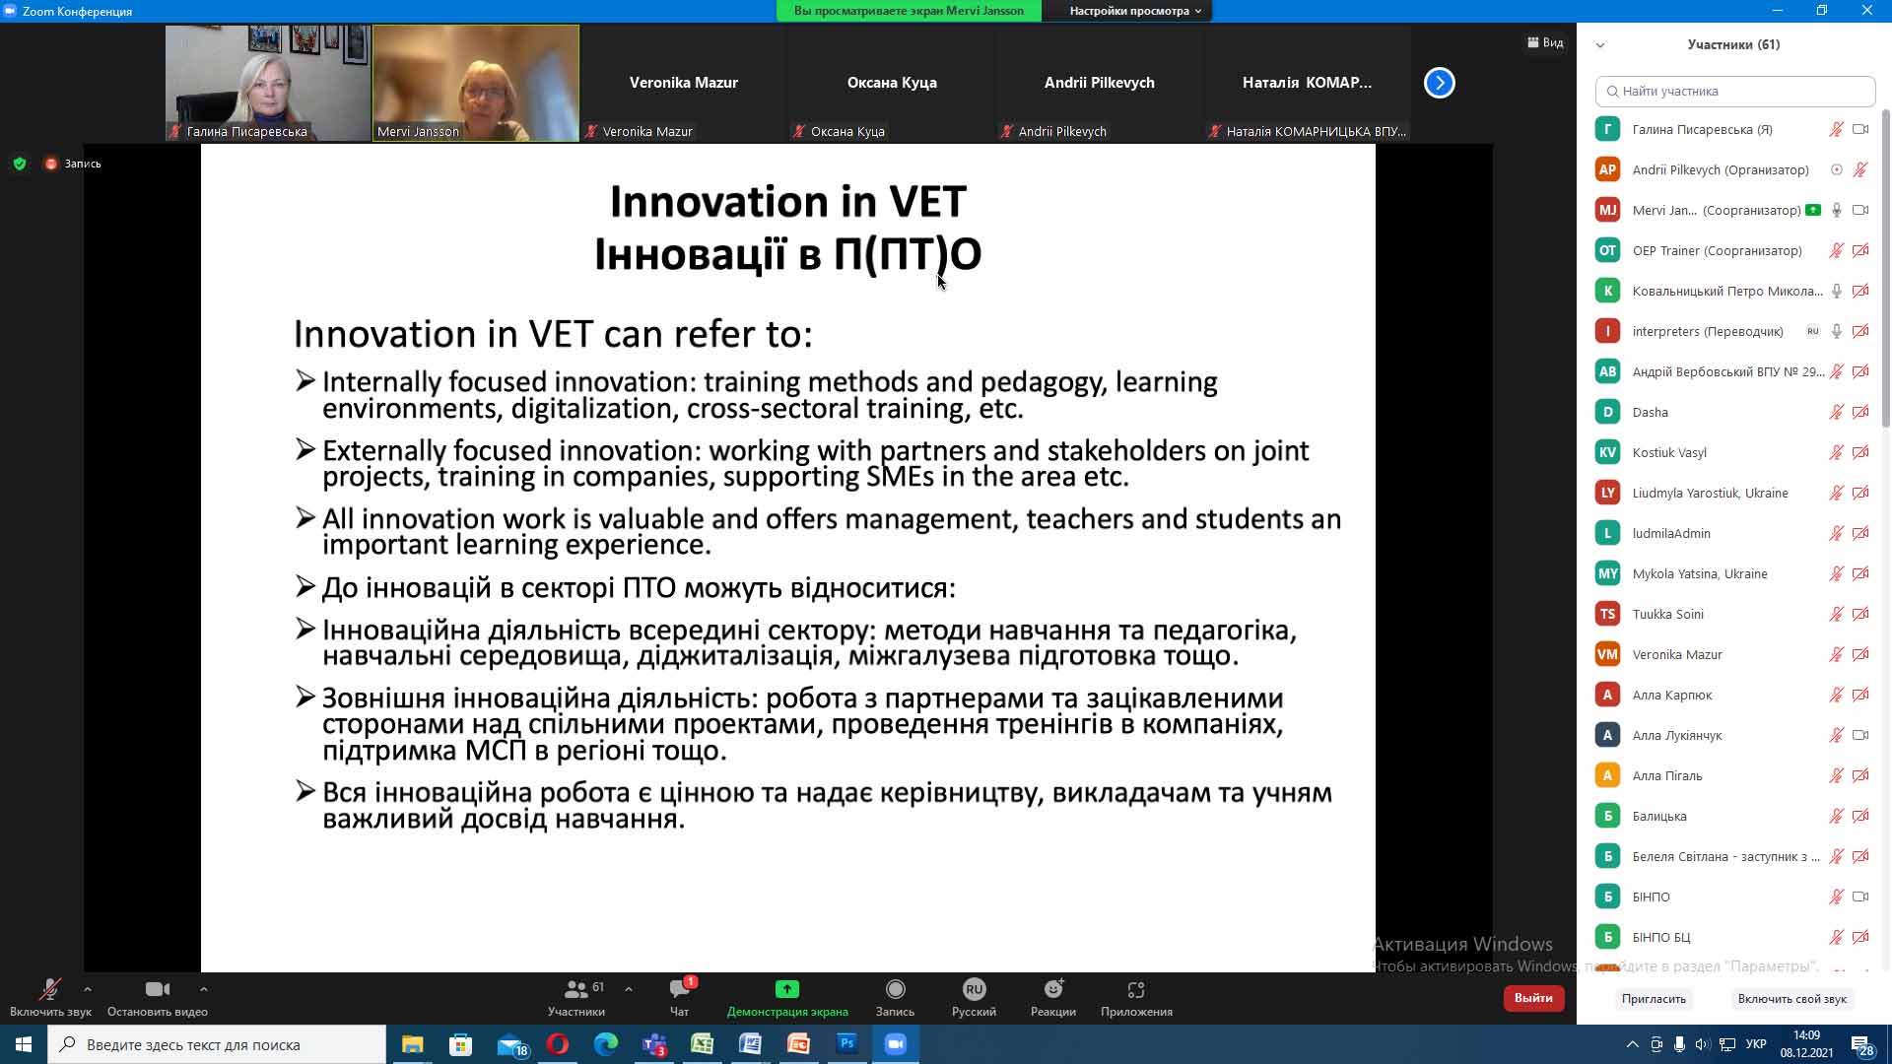The height and width of the screenshot is (1064, 1892).
Task: Open the Reactions (Реакции) menu
Action: (1052, 990)
